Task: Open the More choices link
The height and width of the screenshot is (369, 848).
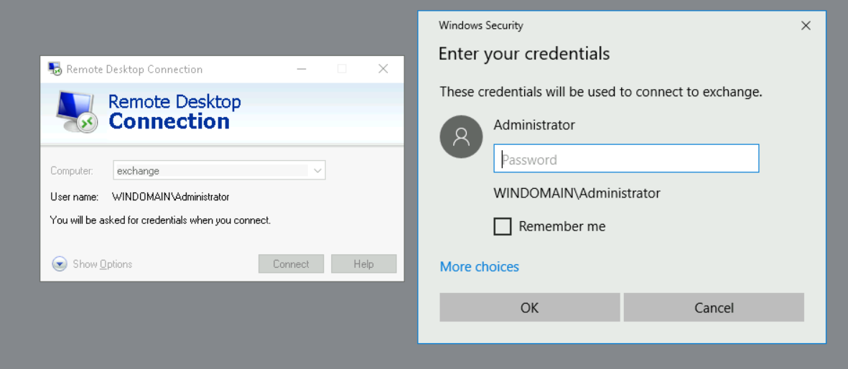Action: click(x=479, y=267)
